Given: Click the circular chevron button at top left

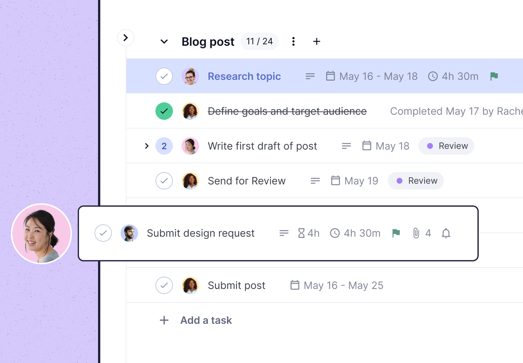Looking at the screenshot, I should [126, 38].
